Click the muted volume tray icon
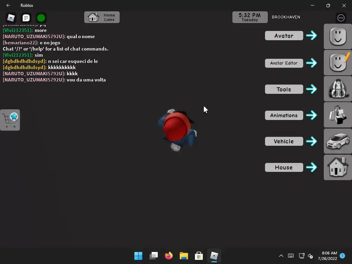The height and width of the screenshot is (264, 352). [311, 256]
